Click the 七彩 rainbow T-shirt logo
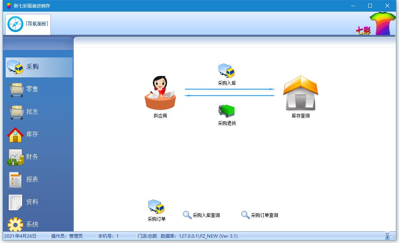 pos(376,24)
